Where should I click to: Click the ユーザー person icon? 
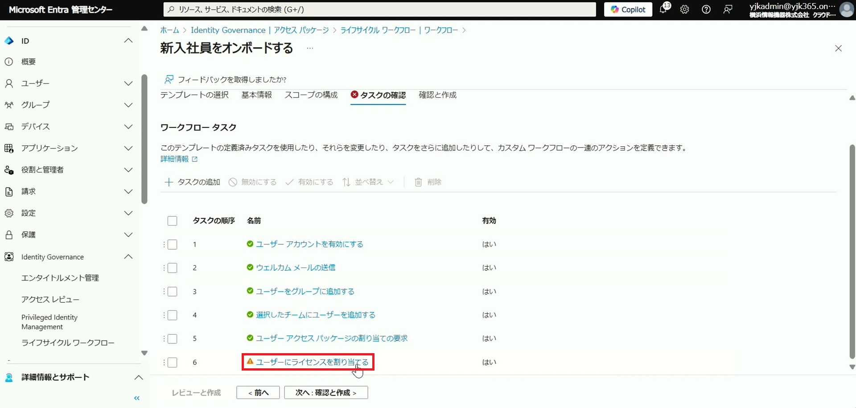click(x=9, y=83)
